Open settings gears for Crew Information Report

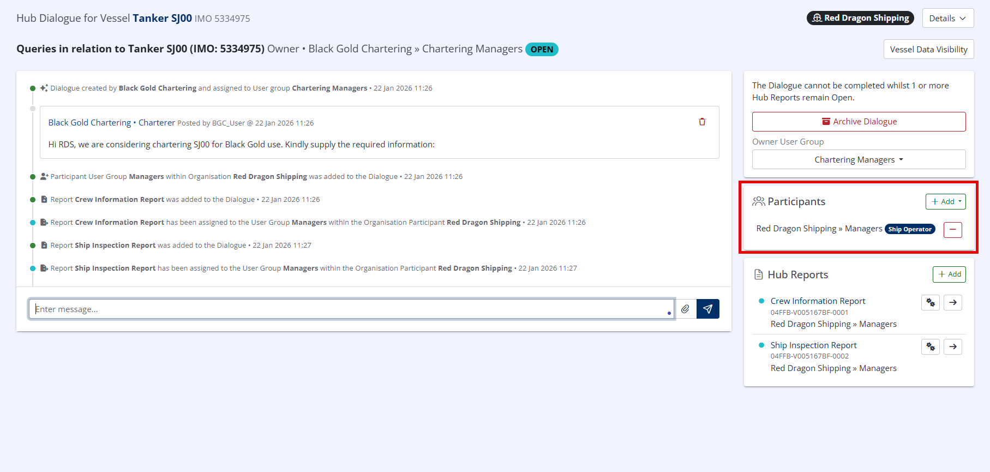pyautogui.click(x=930, y=302)
